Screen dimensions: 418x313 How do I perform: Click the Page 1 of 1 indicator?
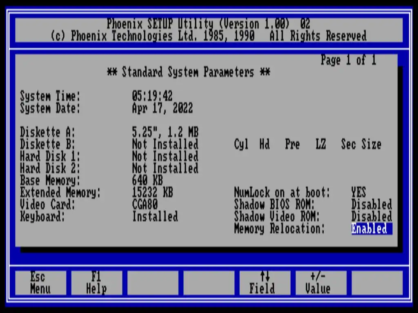[x=349, y=60]
